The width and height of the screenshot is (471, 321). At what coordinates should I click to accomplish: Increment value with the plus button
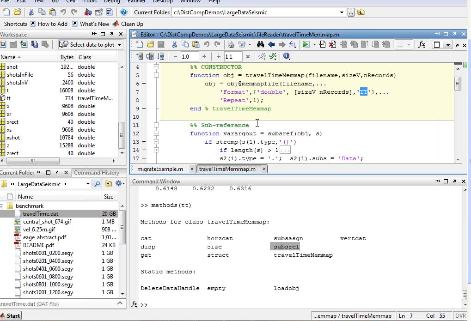coord(204,56)
